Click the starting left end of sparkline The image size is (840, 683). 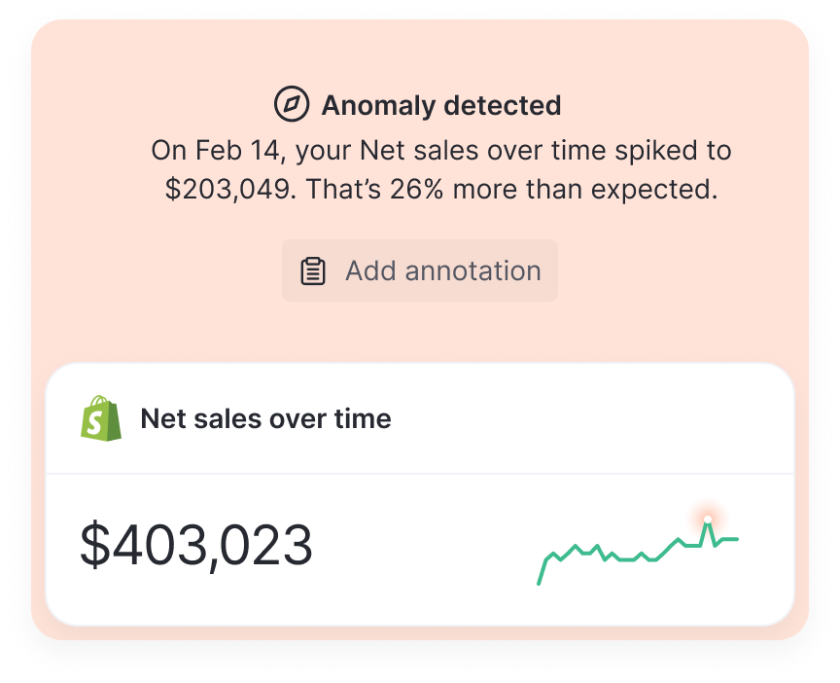click(540, 582)
